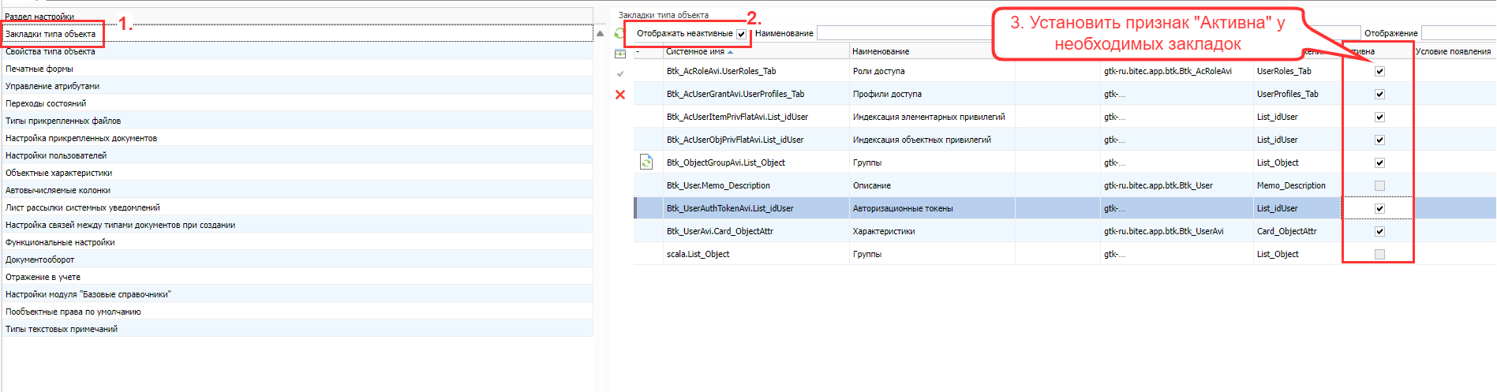Enable Active checkbox for the Btk_User.Memo_Description row

point(1379,186)
